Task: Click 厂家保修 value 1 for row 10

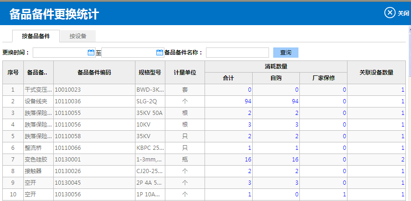Action: click(x=344, y=194)
